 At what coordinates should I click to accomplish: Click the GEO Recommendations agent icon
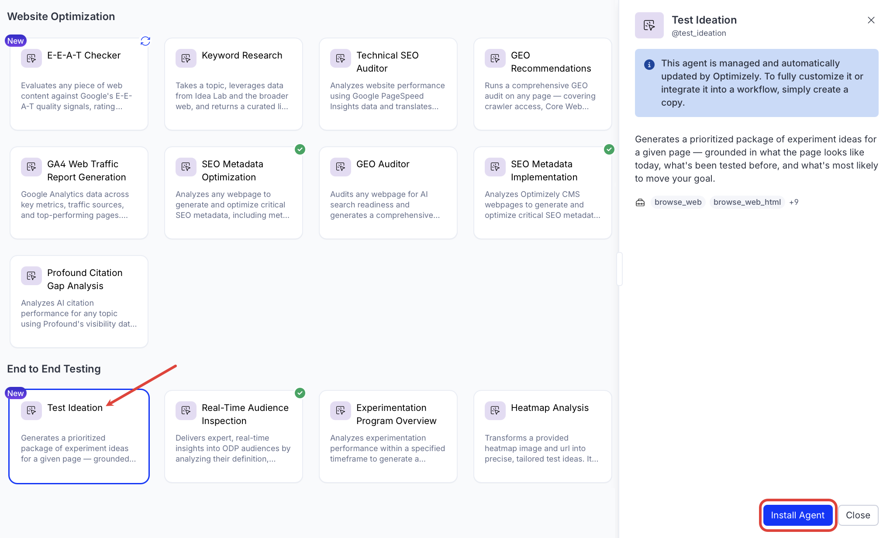tap(495, 58)
